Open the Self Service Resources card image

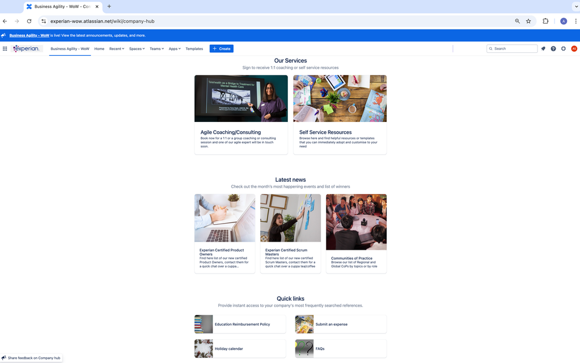(340, 98)
